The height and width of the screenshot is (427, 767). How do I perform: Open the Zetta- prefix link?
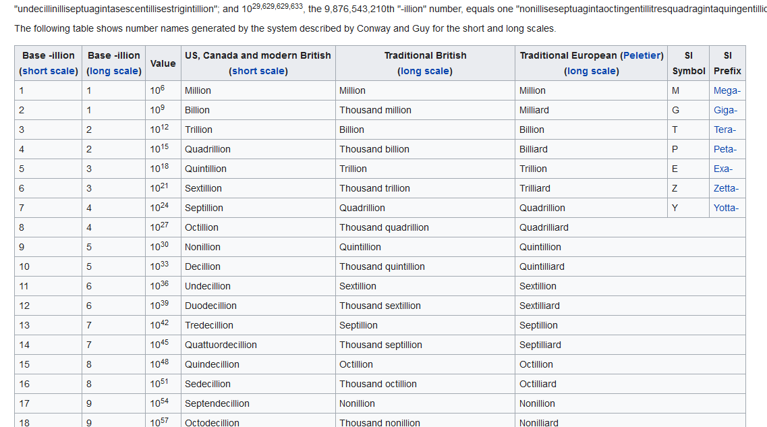click(725, 188)
